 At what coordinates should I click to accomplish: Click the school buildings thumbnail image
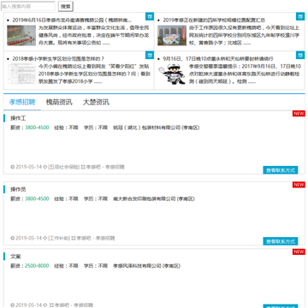[172, 36]
